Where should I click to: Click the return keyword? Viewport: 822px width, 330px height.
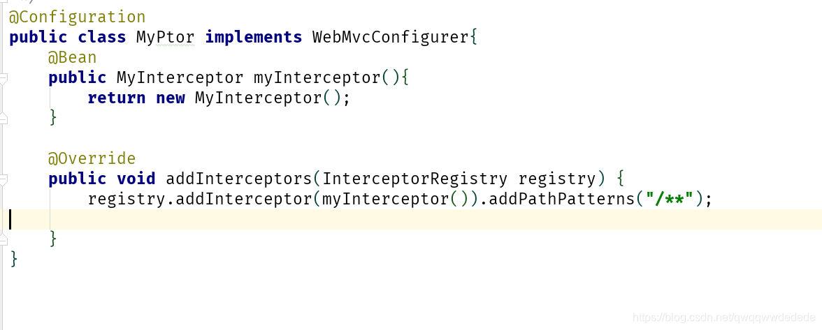[x=116, y=98]
